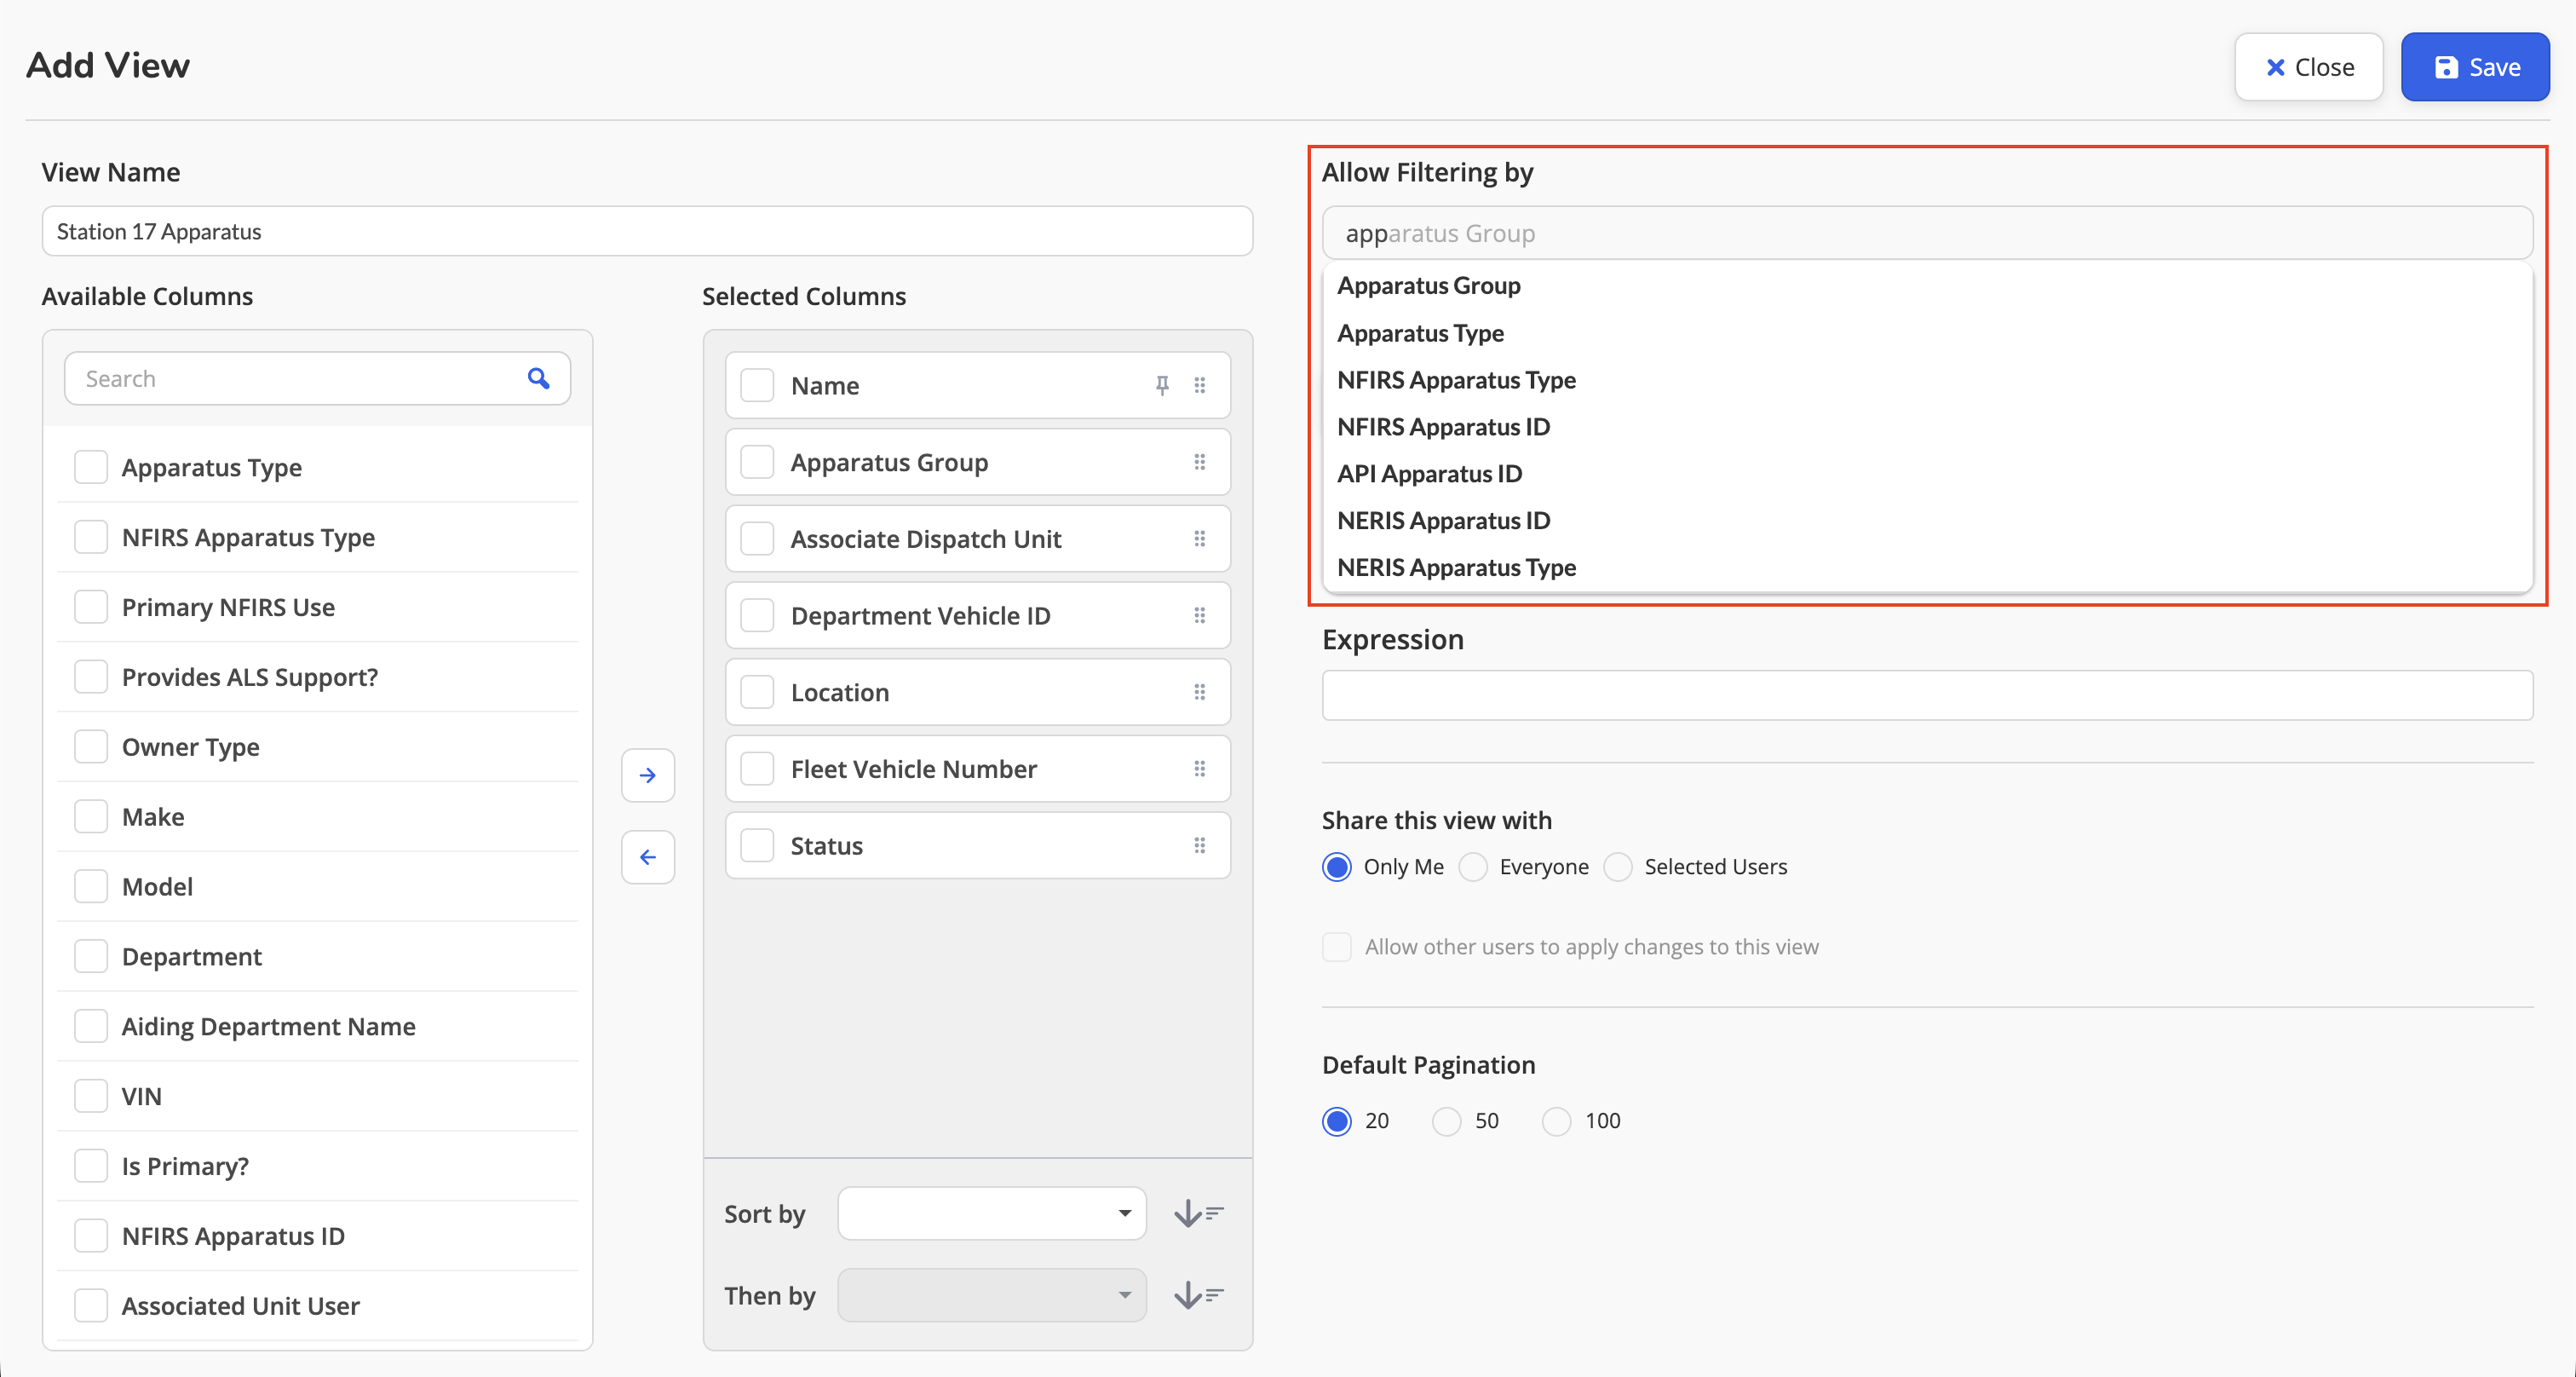The image size is (2576, 1377).
Task: Tick the Fleet Vehicle Number checkbox
Action: (x=757, y=768)
